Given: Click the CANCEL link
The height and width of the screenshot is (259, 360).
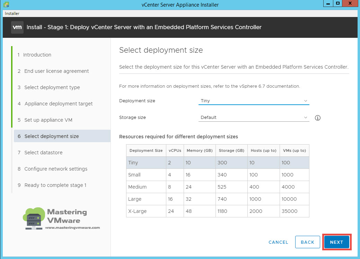Looking at the screenshot, I should [x=278, y=242].
